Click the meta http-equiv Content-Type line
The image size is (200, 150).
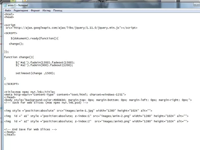tap(65, 95)
